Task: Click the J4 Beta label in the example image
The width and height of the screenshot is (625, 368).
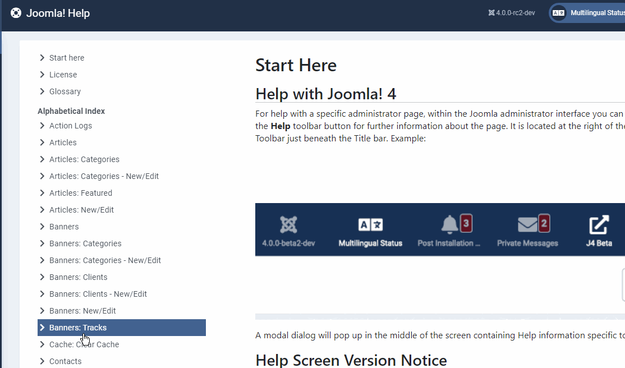Action: coord(599,243)
